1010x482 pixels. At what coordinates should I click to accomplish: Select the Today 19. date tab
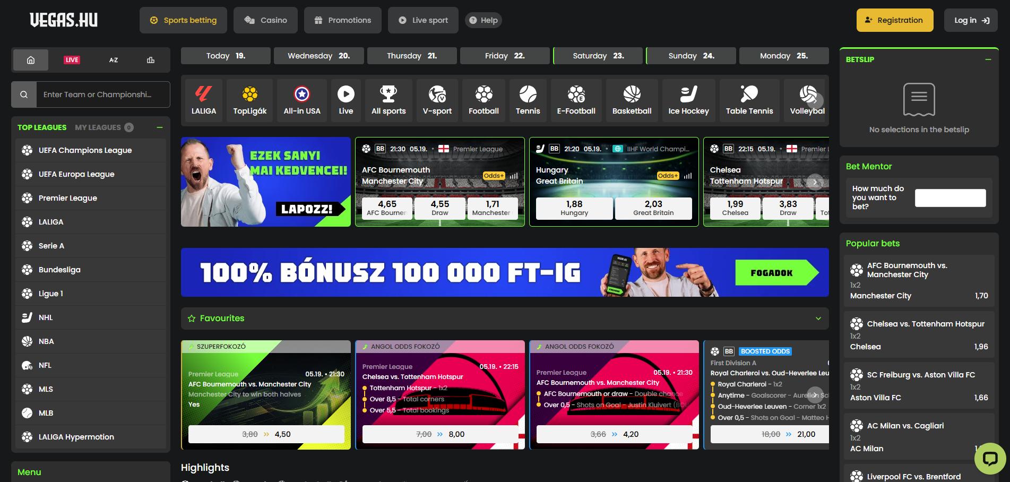click(226, 56)
